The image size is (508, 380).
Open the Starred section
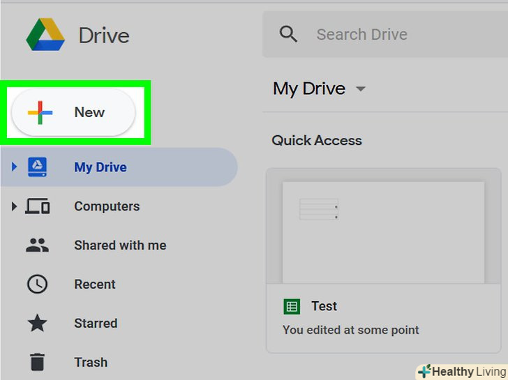pos(96,323)
